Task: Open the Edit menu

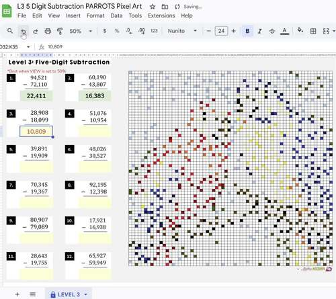Action: (x=37, y=15)
